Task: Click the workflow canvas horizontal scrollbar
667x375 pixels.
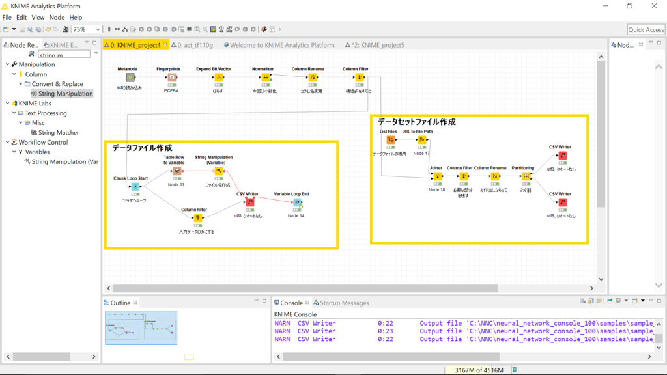Action: coord(305,288)
